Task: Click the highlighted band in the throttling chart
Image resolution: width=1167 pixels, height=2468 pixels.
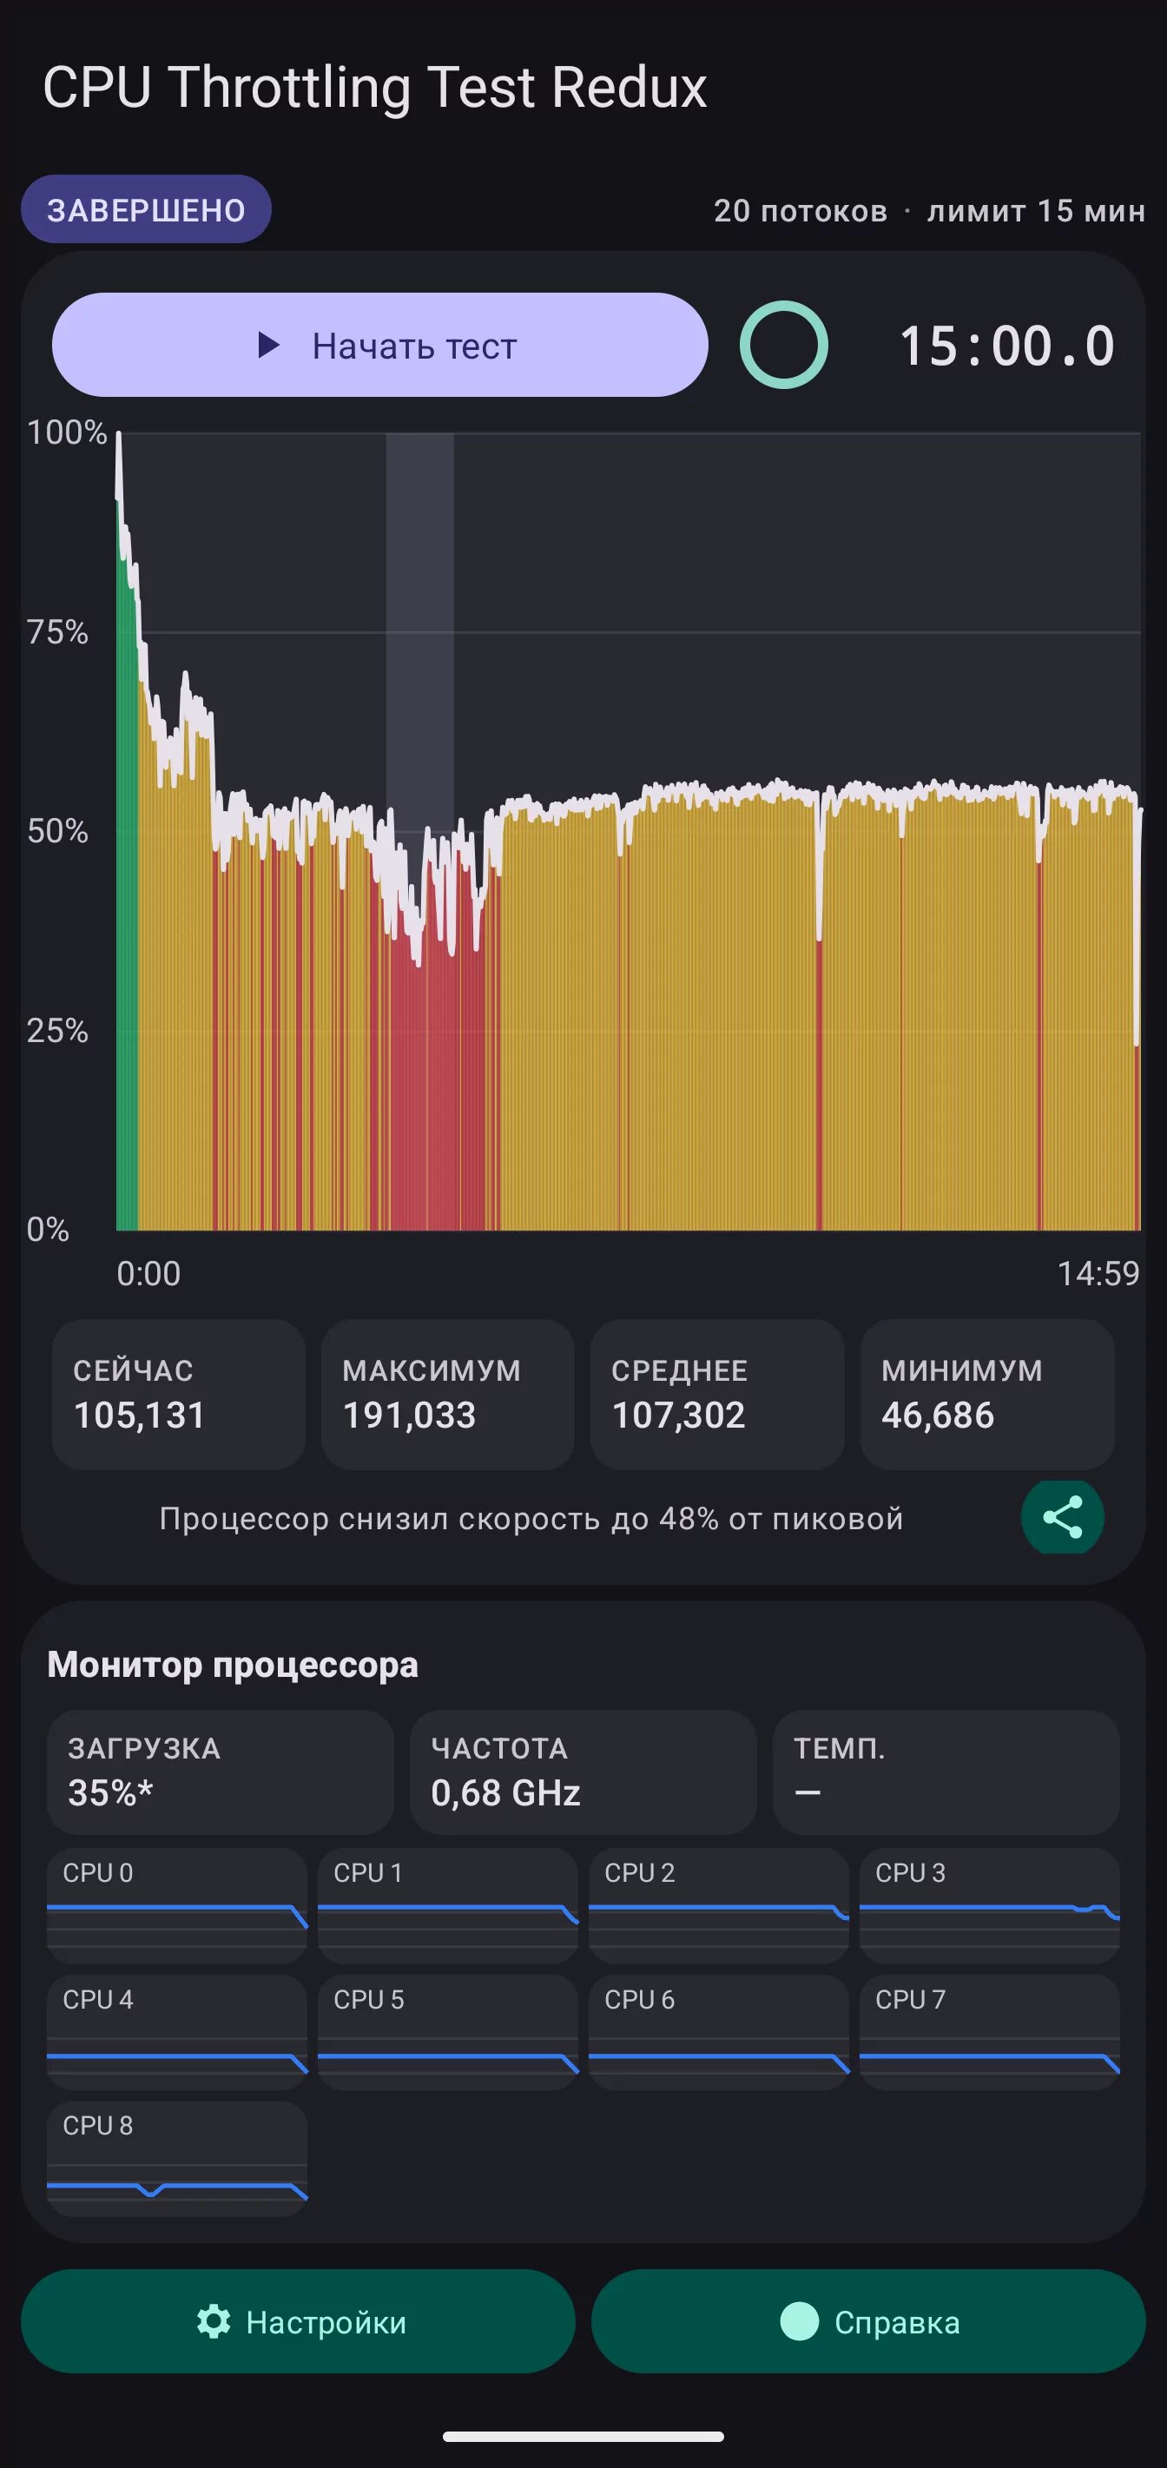Action: click(x=419, y=632)
